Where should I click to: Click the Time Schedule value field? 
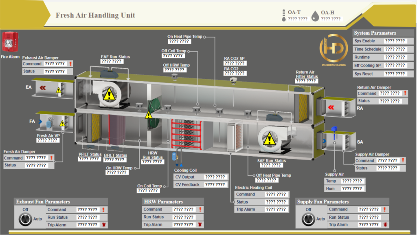[395, 49]
